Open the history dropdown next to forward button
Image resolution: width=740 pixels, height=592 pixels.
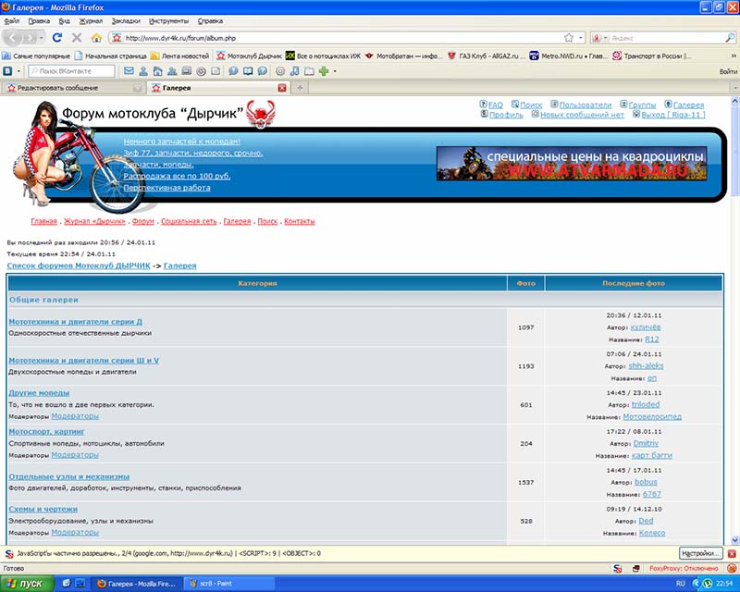click(42, 38)
